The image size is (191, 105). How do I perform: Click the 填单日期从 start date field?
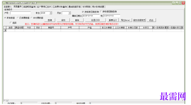[x=91, y=16]
